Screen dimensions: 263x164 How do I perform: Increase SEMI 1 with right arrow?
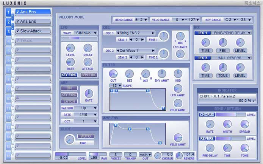(142, 40)
